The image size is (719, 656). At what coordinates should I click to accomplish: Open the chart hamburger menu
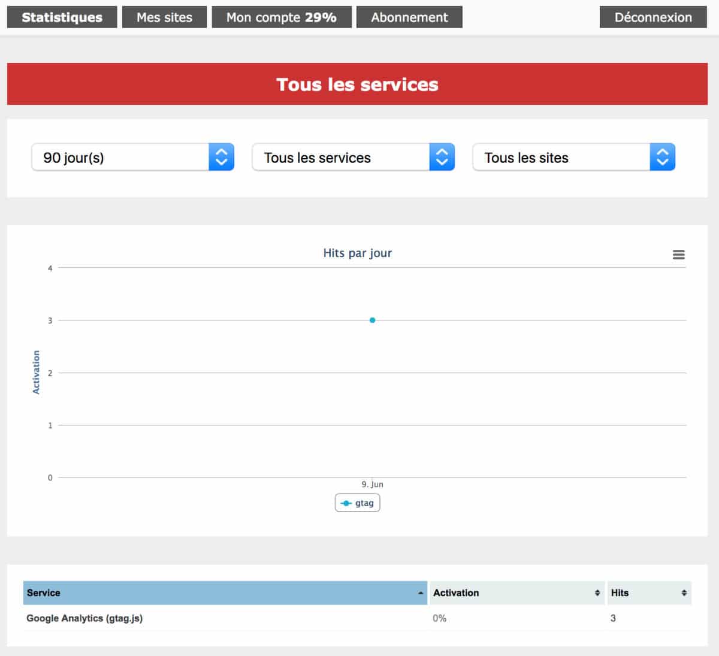(678, 255)
